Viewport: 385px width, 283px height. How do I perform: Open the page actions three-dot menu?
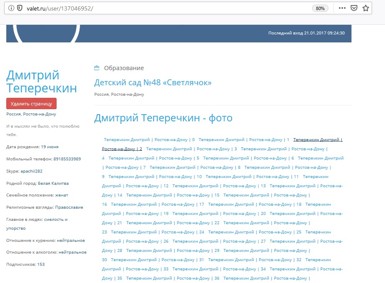click(x=342, y=8)
